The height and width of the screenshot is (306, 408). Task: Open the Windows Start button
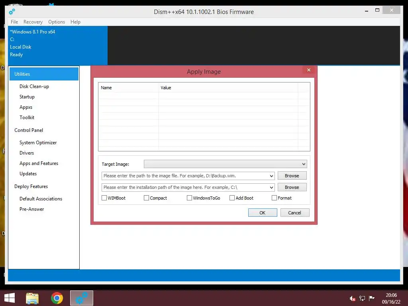pos(10,298)
